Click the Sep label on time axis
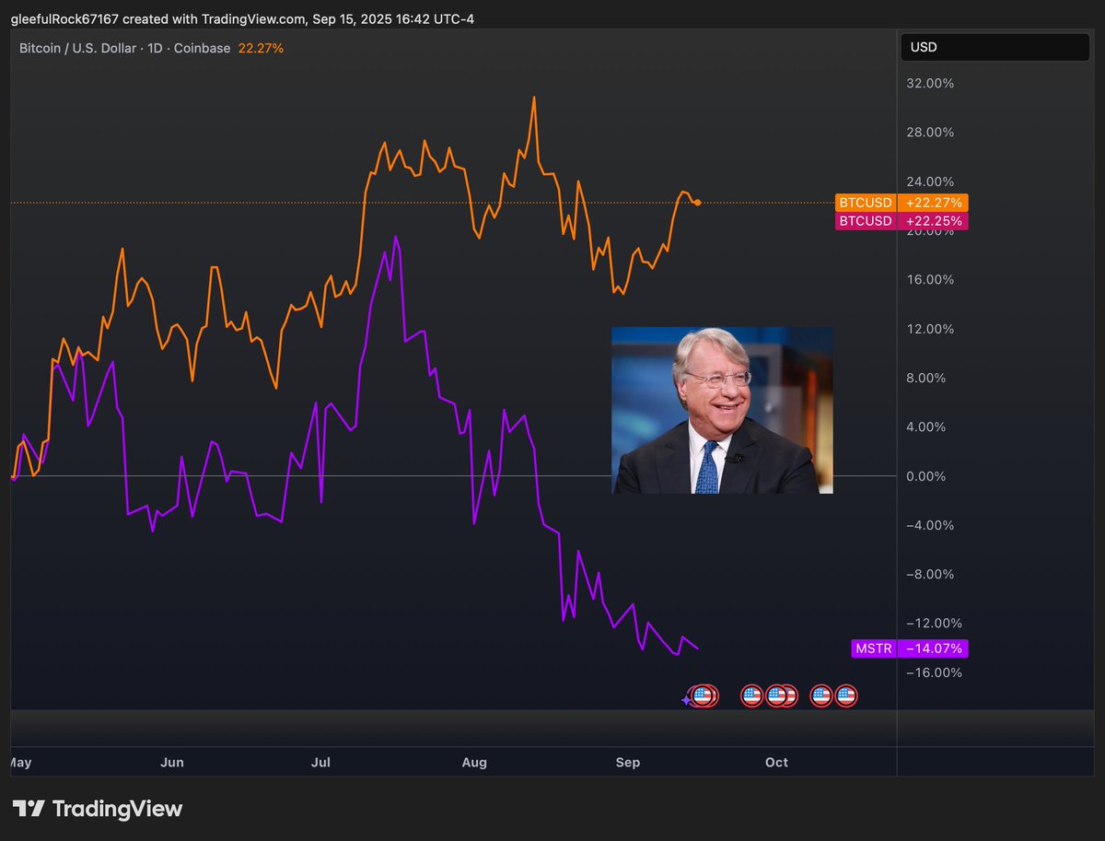 pos(627,762)
